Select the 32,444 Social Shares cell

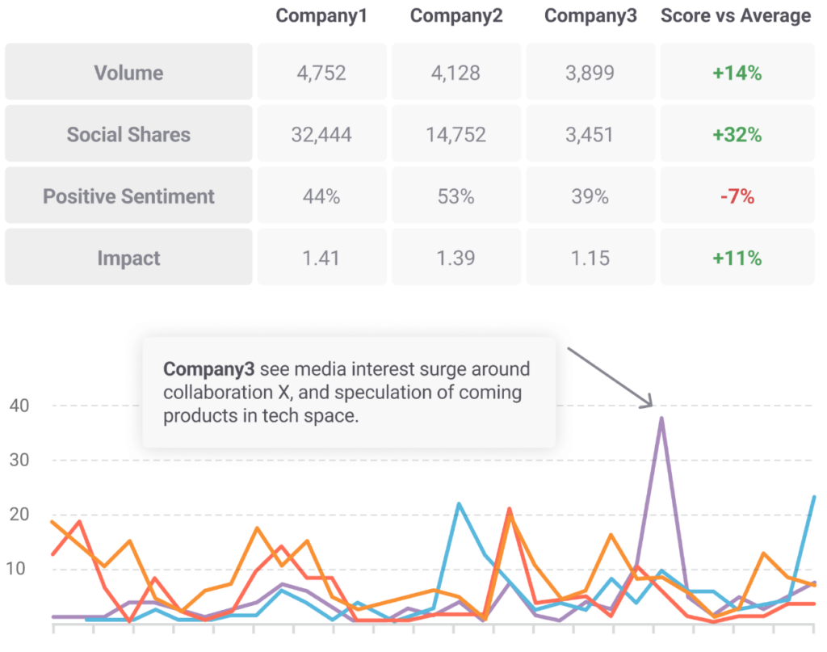click(x=321, y=134)
